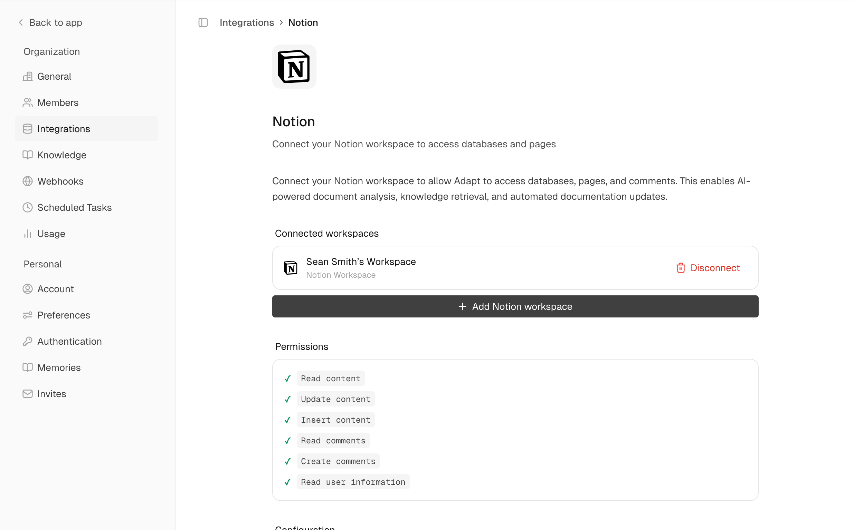
Task: Click the Permissions heading
Action: tap(301, 347)
